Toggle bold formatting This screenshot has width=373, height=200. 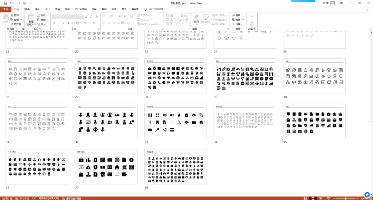click(54, 23)
